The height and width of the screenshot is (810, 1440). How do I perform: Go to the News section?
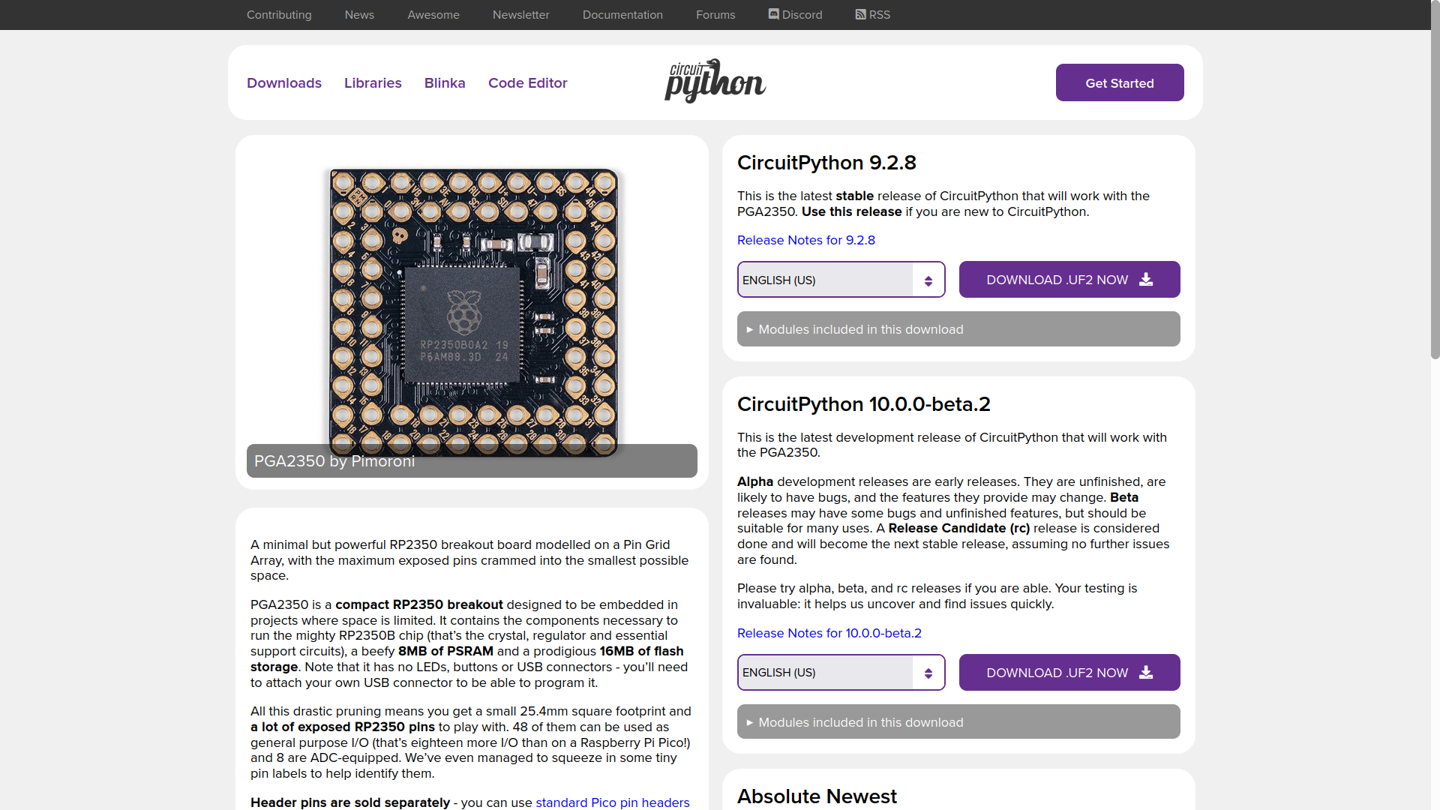(x=359, y=14)
